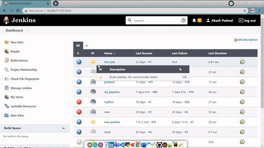
Task: Open the notifications bell icon
Action: tap(194, 20)
